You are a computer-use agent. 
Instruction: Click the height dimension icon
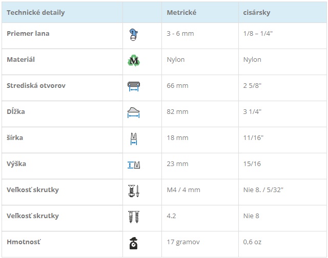[134, 165]
